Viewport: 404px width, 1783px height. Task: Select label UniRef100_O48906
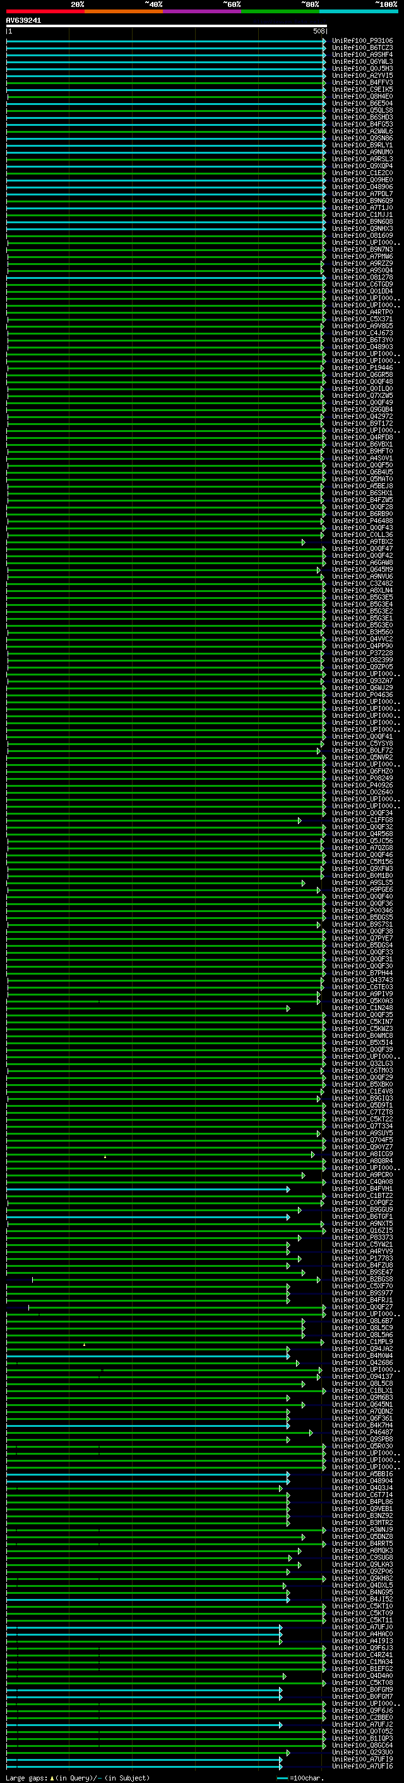362,187
